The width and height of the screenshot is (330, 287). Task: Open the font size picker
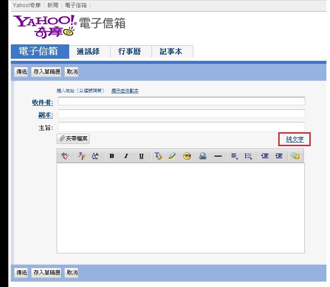point(95,156)
